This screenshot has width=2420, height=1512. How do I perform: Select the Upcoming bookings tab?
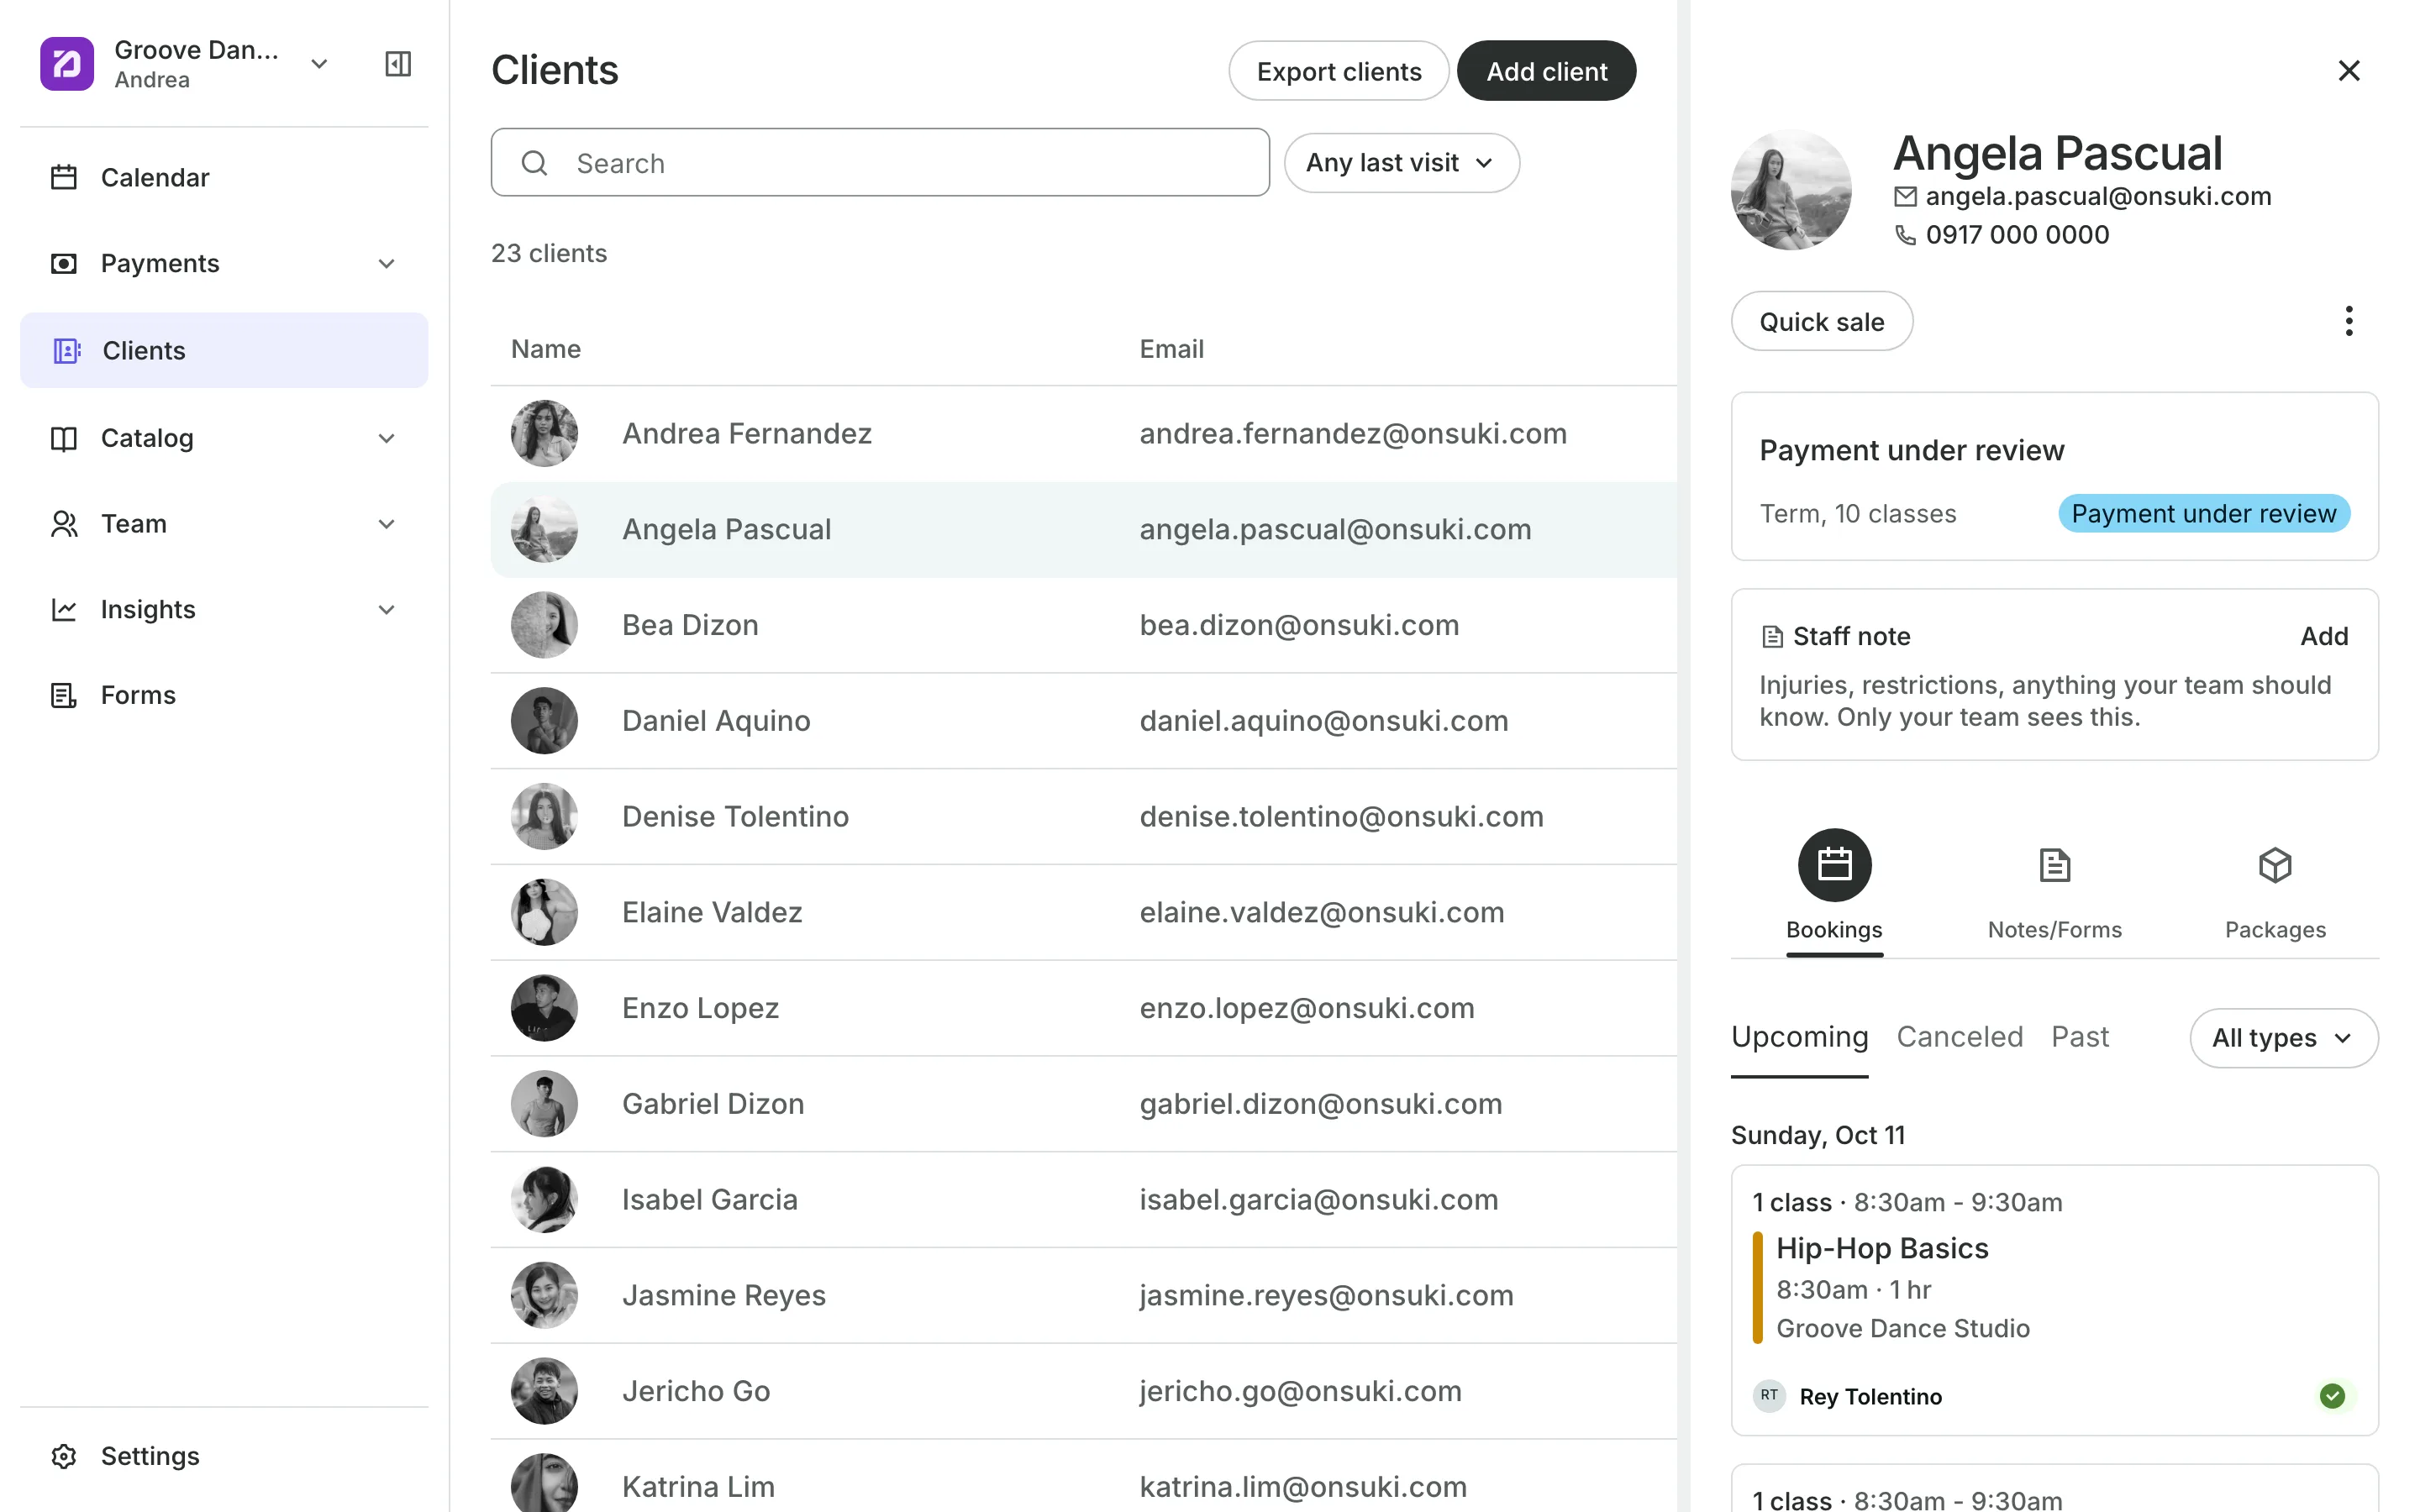click(1799, 1037)
